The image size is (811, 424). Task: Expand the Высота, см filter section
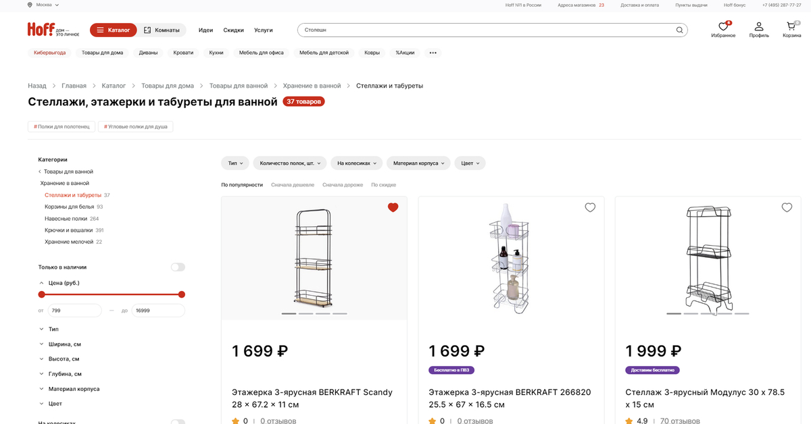pos(61,359)
